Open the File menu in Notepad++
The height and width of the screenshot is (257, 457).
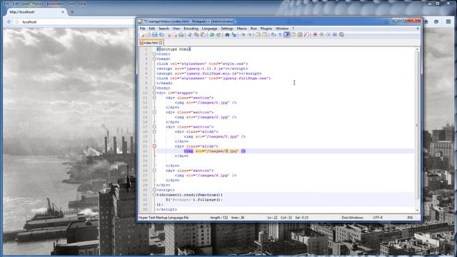tap(143, 29)
